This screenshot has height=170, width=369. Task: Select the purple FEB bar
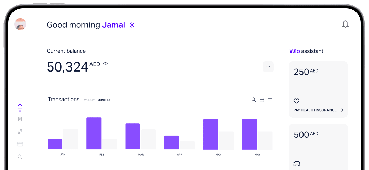[94, 133]
